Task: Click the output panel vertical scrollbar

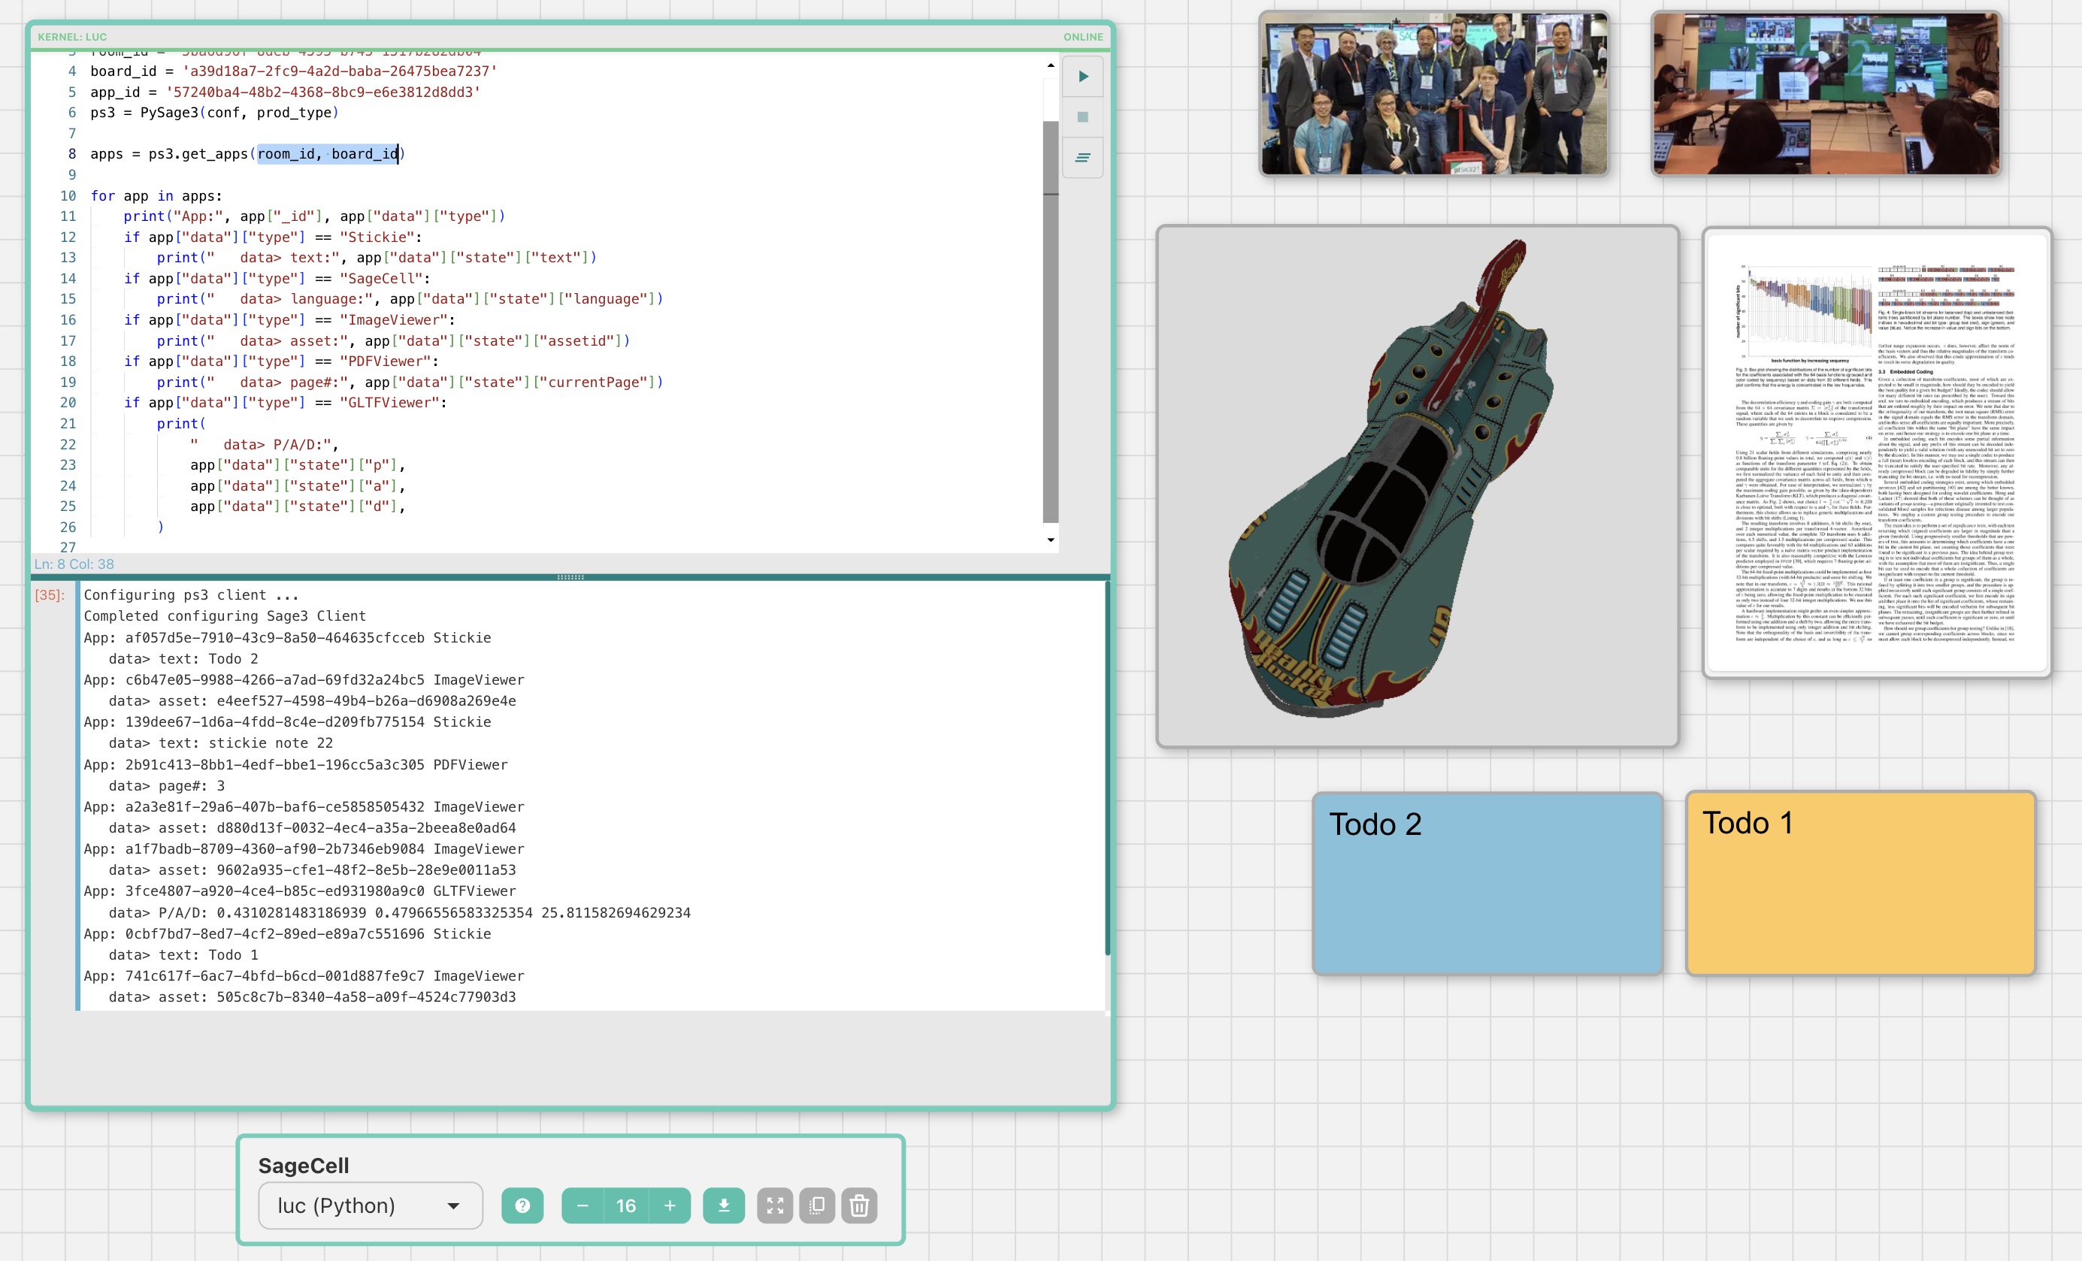Action: tap(1107, 767)
